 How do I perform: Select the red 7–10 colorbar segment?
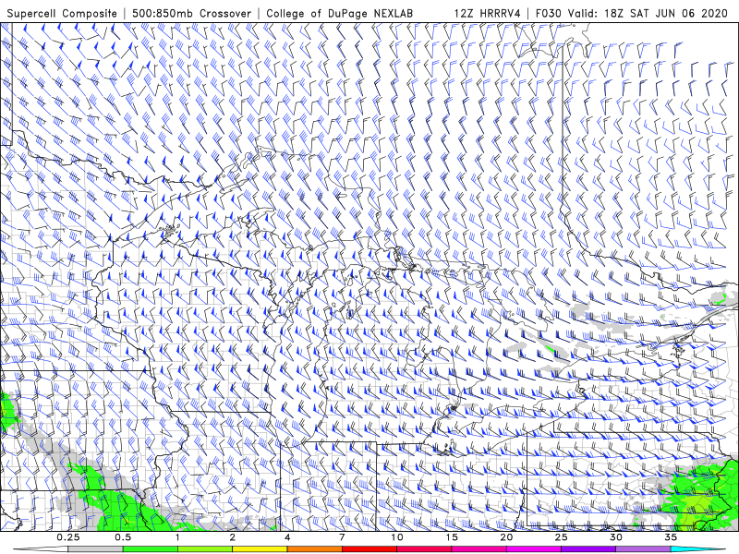tap(369, 549)
